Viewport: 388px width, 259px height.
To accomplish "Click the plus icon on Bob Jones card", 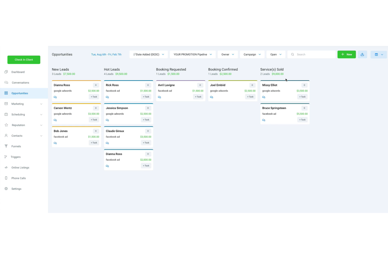I will (x=96, y=131).
